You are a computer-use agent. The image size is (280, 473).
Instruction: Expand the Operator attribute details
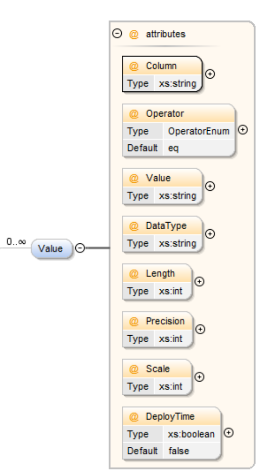(243, 130)
